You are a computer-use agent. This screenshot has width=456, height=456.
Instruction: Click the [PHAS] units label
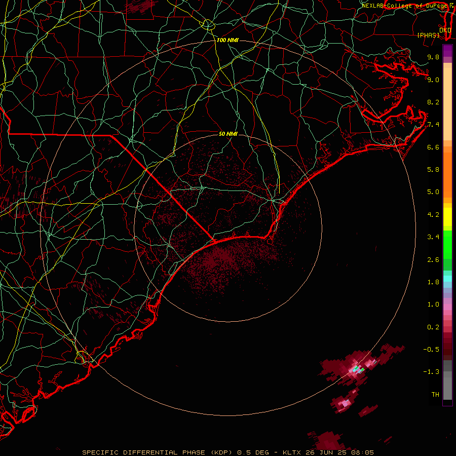(428, 35)
